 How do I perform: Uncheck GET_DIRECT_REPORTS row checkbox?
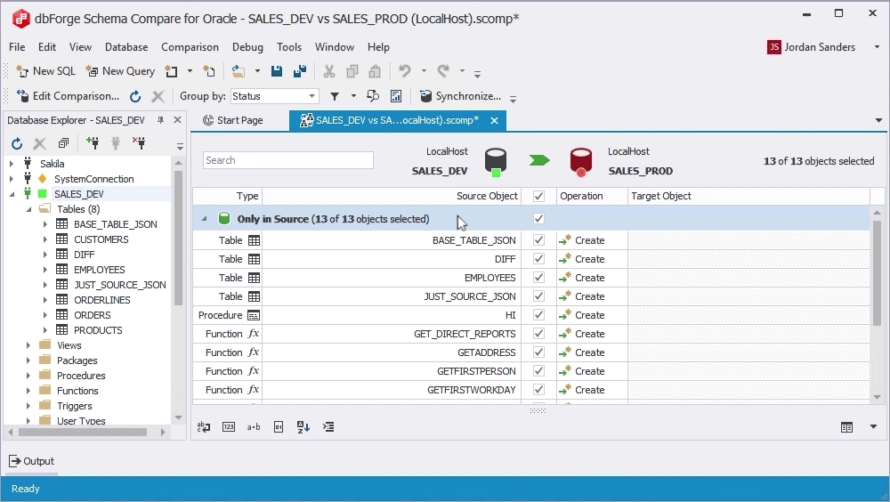tap(538, 334)
